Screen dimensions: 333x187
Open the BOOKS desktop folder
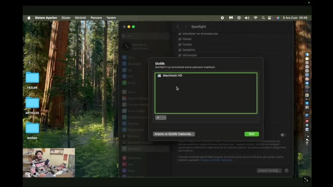pyautogui.click(x=32, y=131)
